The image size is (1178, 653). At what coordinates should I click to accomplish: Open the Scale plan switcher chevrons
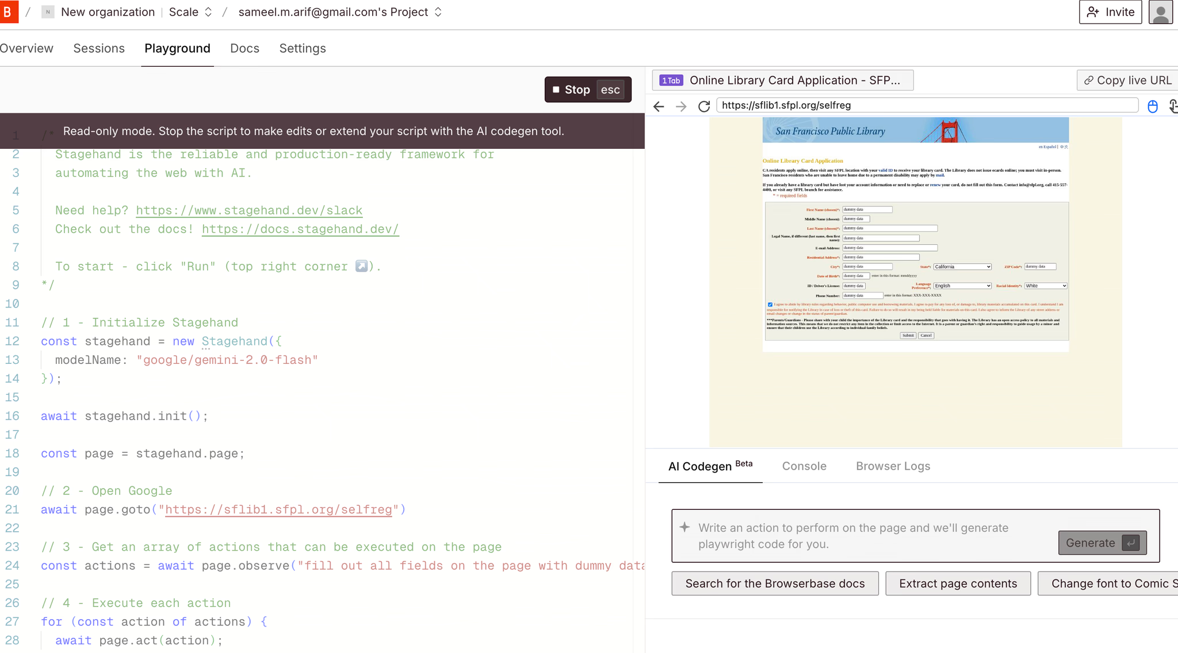tap(208, 12)
